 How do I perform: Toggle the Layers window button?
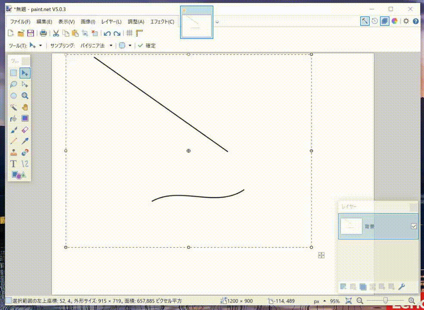(384, 21)
